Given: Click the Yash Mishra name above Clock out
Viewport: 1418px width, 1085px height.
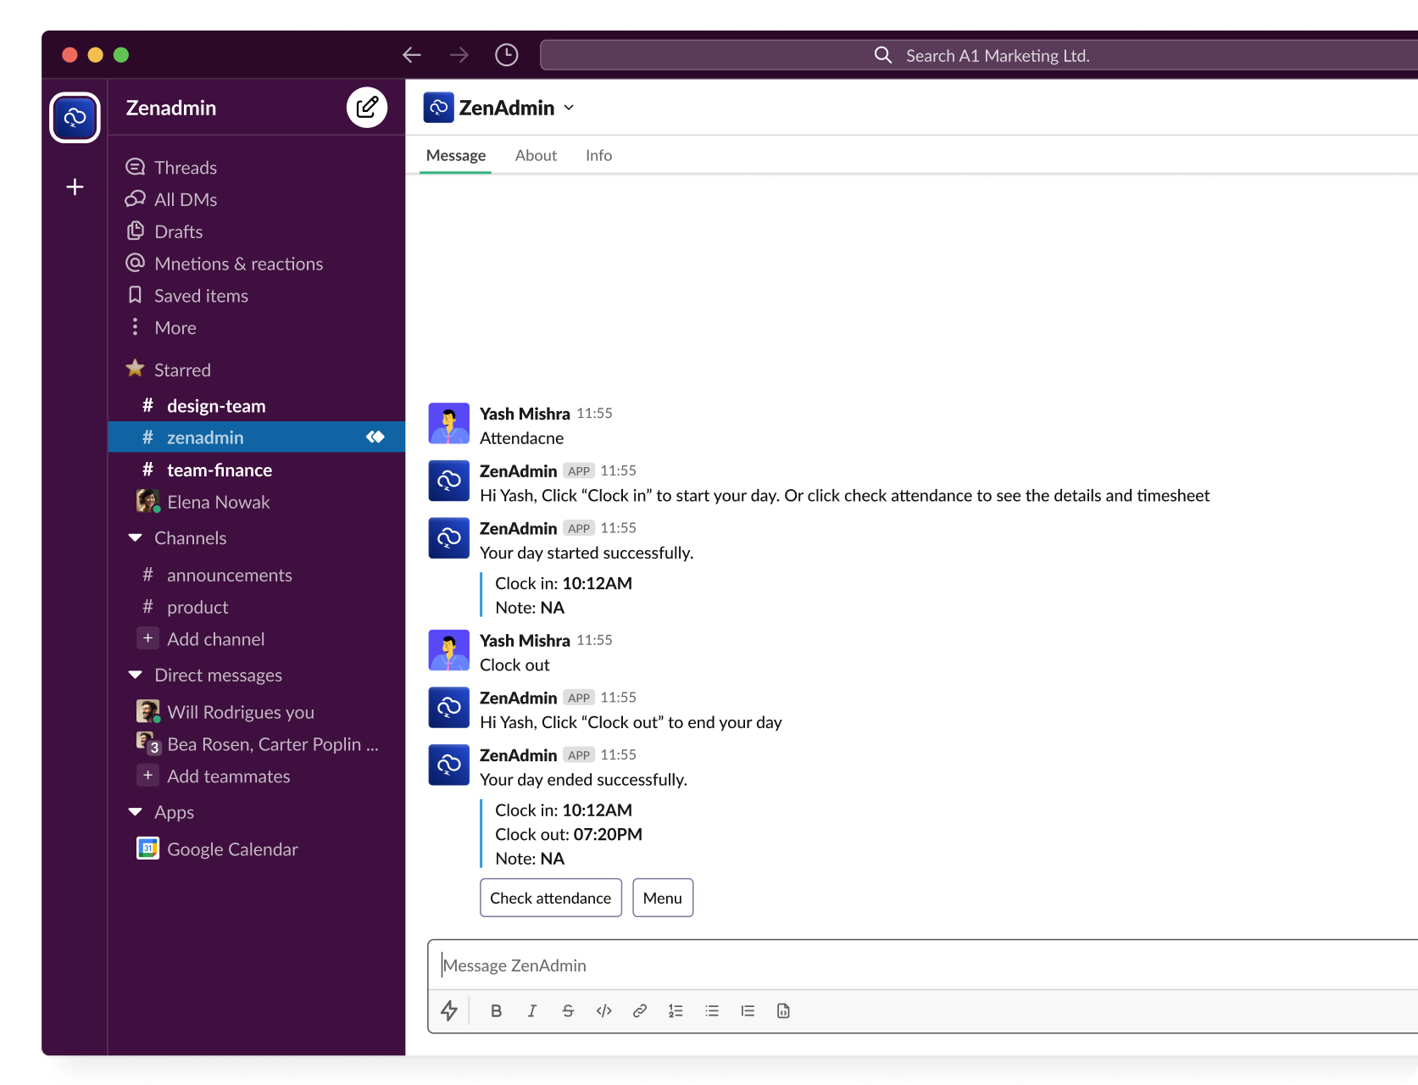Looking at the screenshot, I should point(525,640).
